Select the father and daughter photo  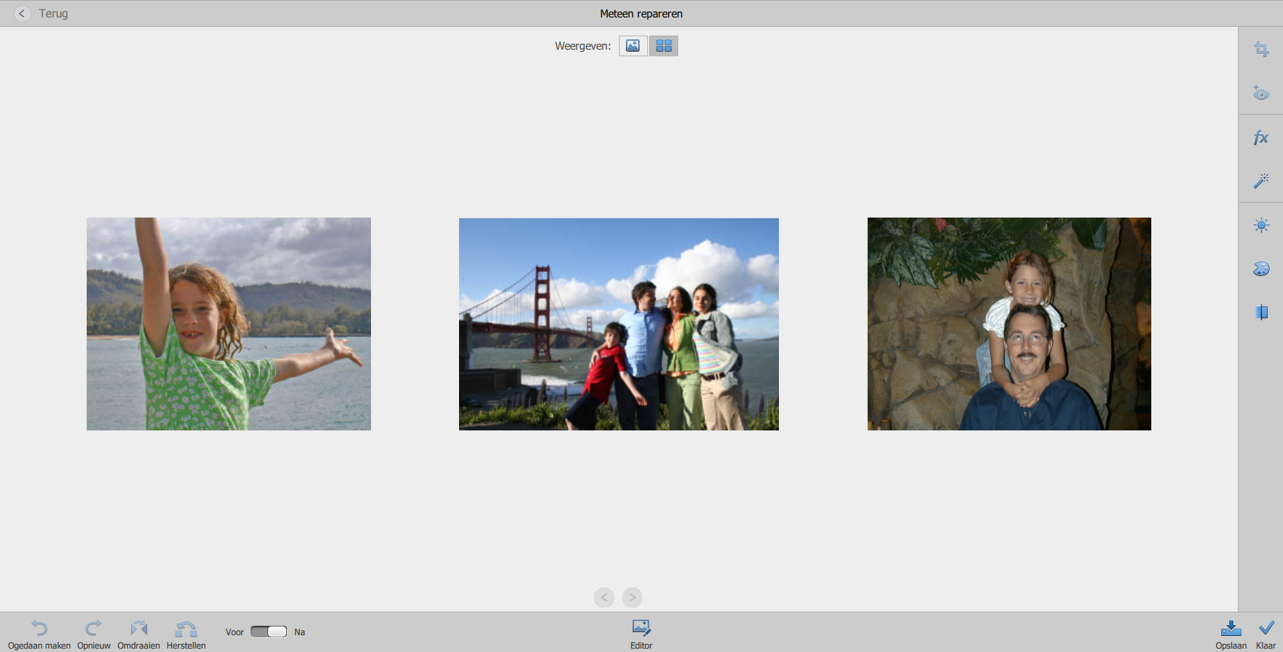coord(1009,324)
